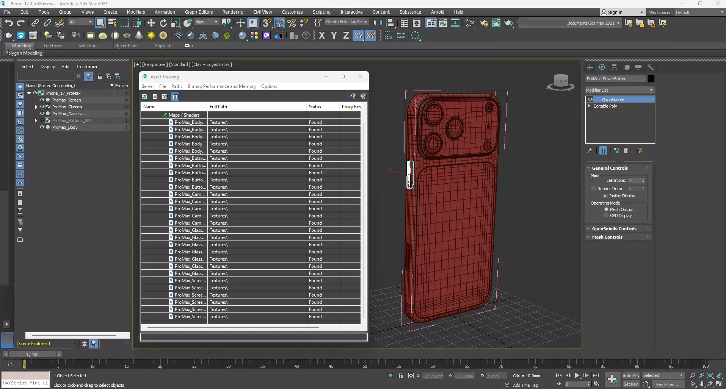The width and height of the screenshot is (726, 389).
Task: Remove modifier with the trash icon
Action: click(626, 151)
